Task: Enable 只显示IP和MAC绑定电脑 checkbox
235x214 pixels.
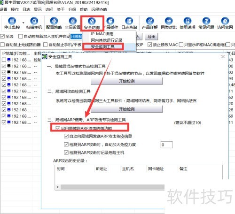Action: [x=181, y=45]
